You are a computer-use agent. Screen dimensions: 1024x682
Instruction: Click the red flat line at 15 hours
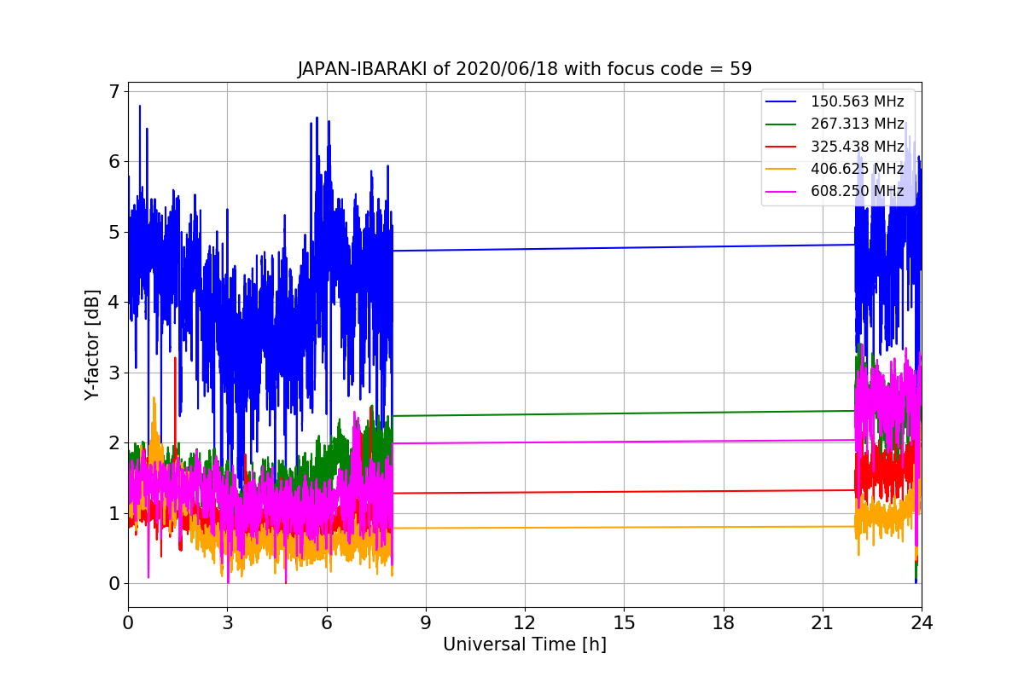(x=624, y=492)
